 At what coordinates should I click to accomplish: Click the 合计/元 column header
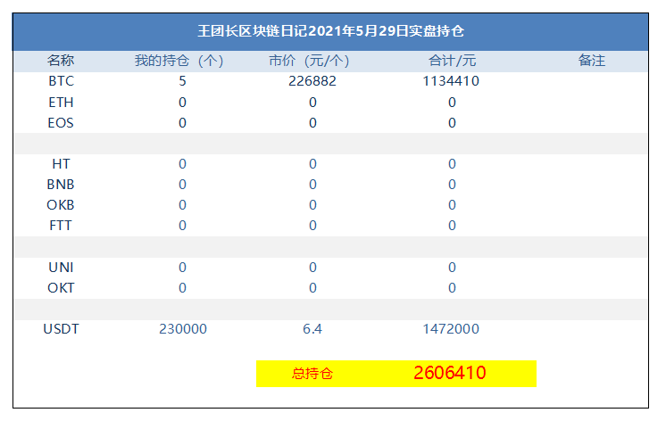tap(452, 61)
